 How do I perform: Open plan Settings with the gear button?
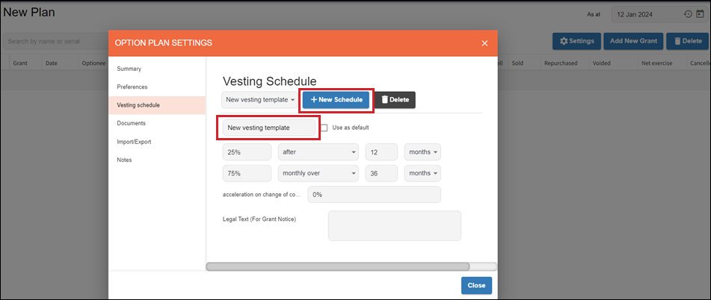pos(576,41)
